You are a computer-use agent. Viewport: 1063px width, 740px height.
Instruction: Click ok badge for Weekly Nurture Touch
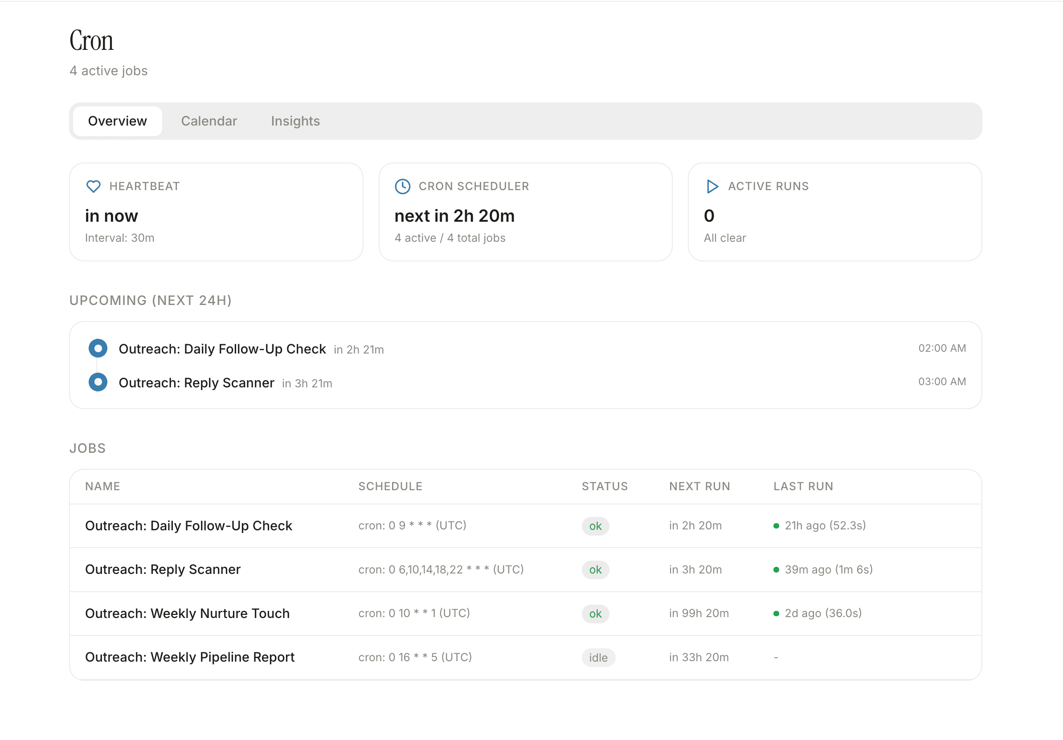point(595,614)
